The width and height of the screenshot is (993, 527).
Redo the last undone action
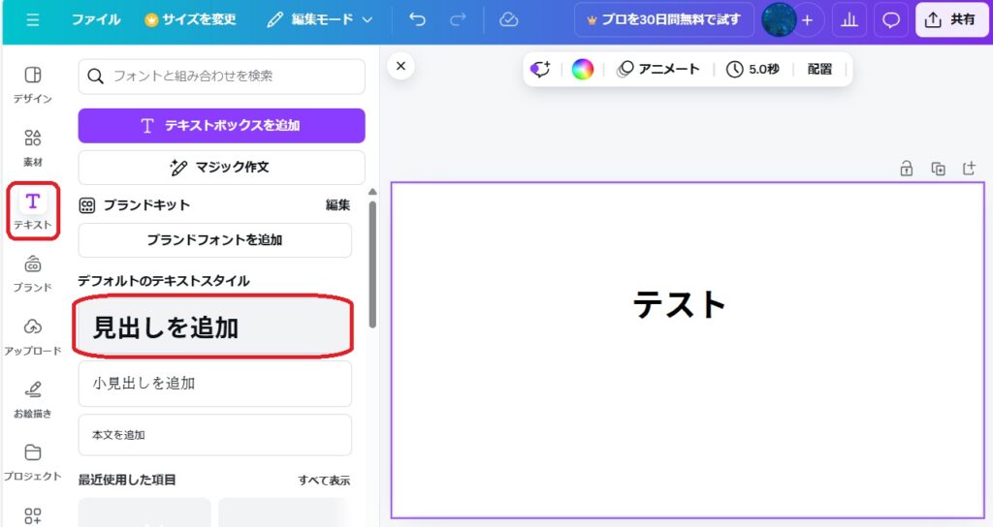(x=458, y=19)
